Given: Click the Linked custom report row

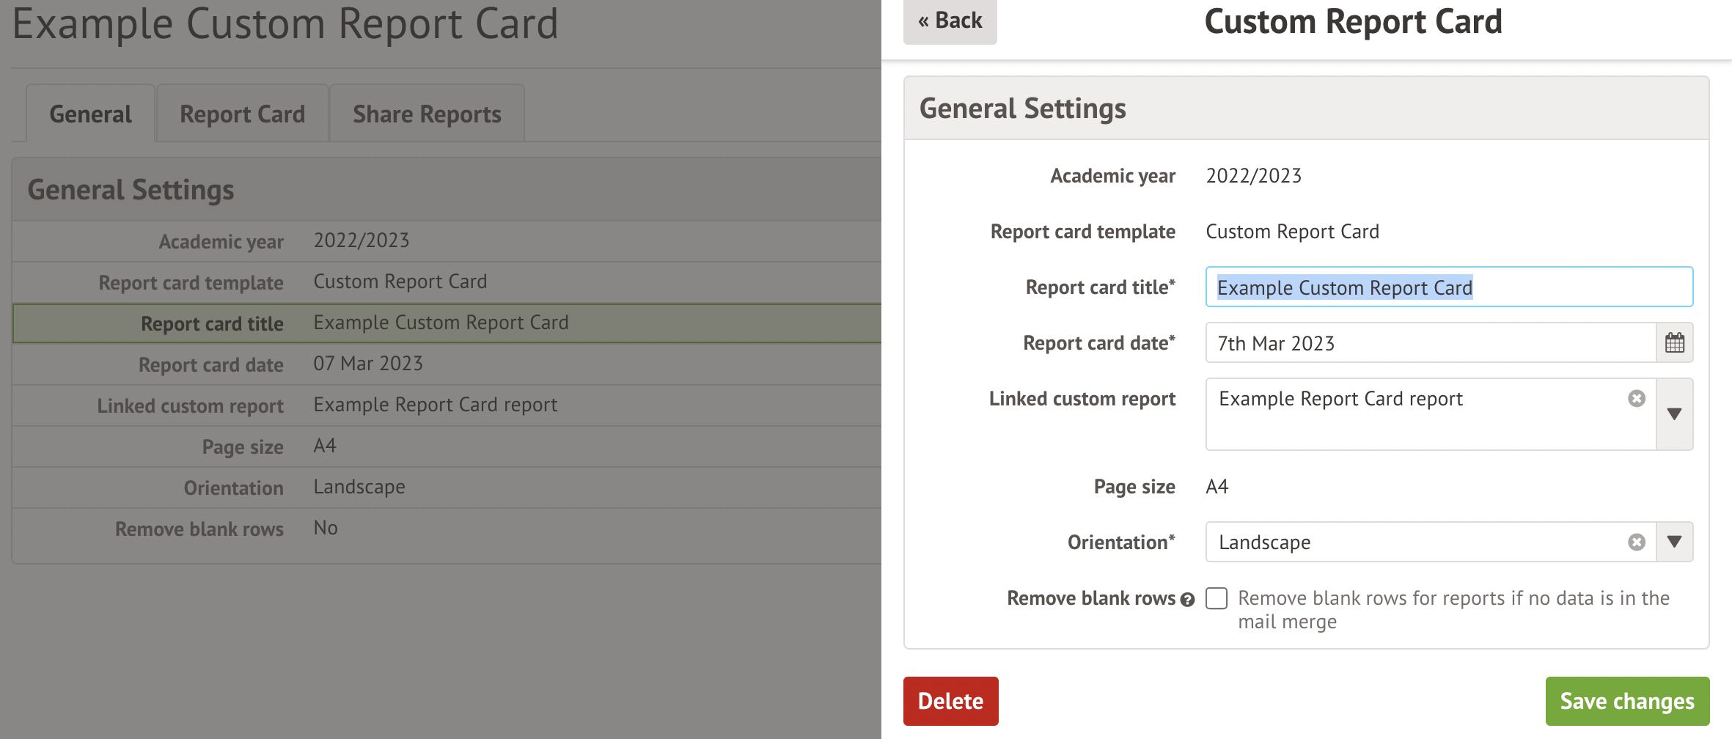Looking at the screenshot, I should (x=446, y=405).
